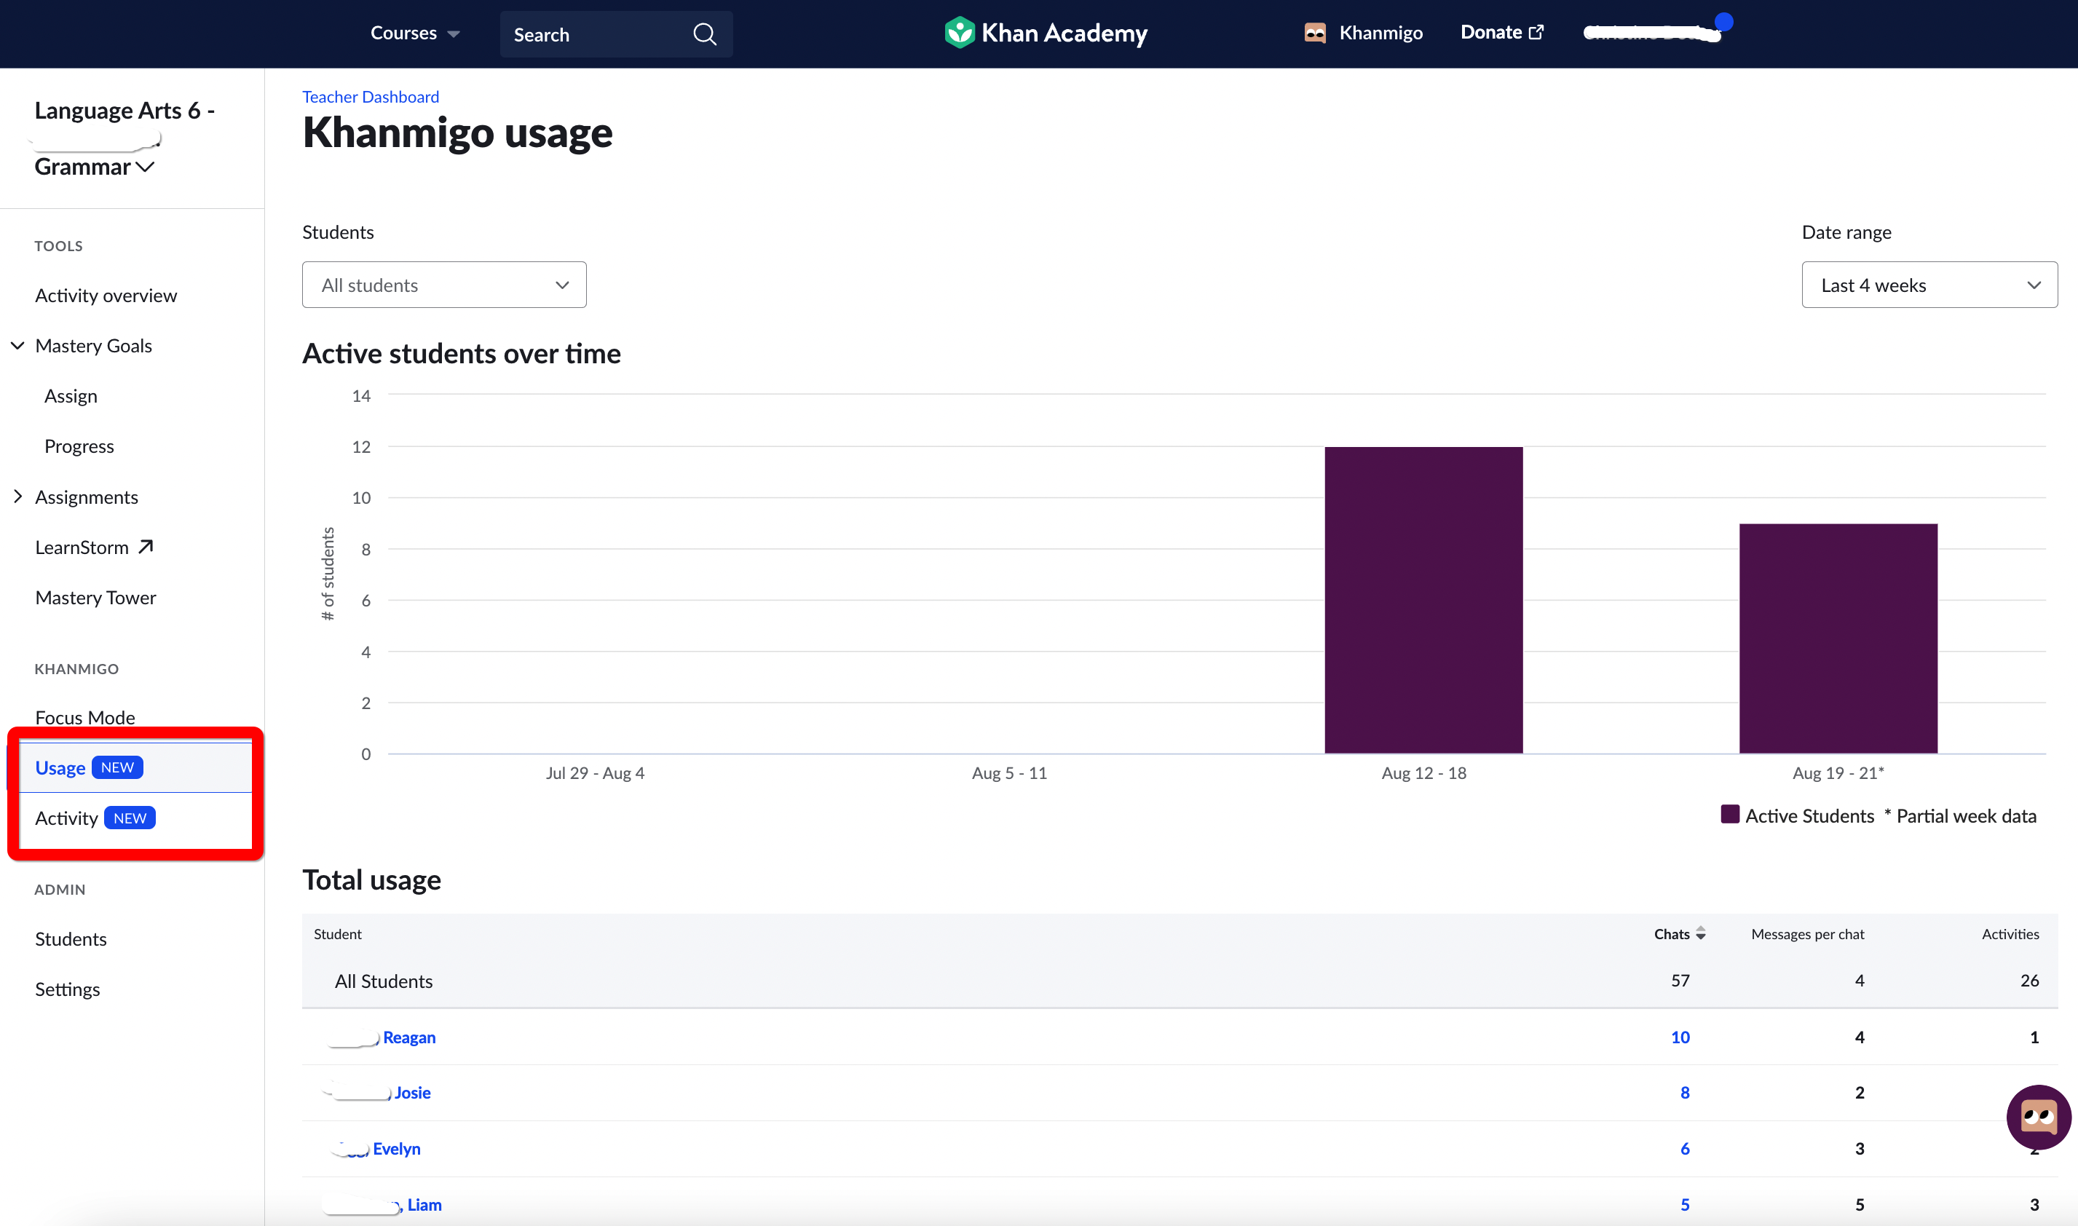Click the search magnifying glass icon

pyautogui.click(x=704, y=34)
